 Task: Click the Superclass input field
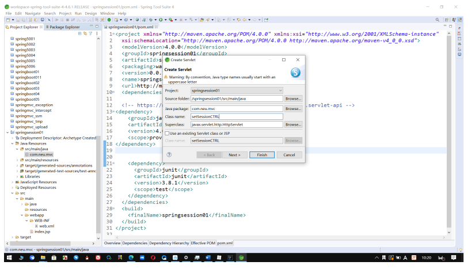(x=237, y=124)
